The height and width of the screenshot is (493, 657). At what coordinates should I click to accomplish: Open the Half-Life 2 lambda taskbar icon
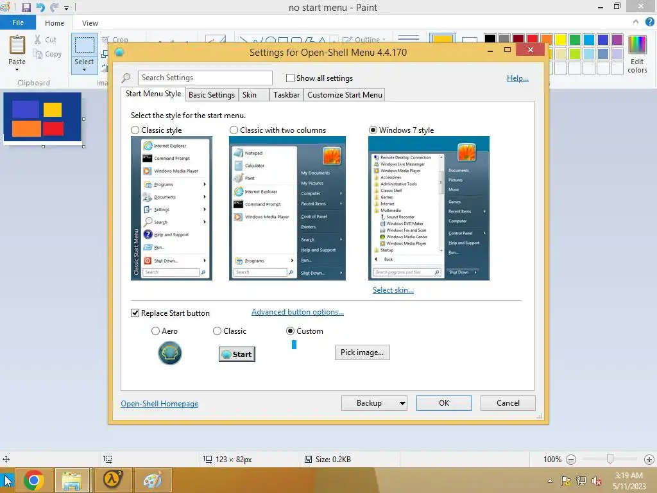click(x=112, y=480)
